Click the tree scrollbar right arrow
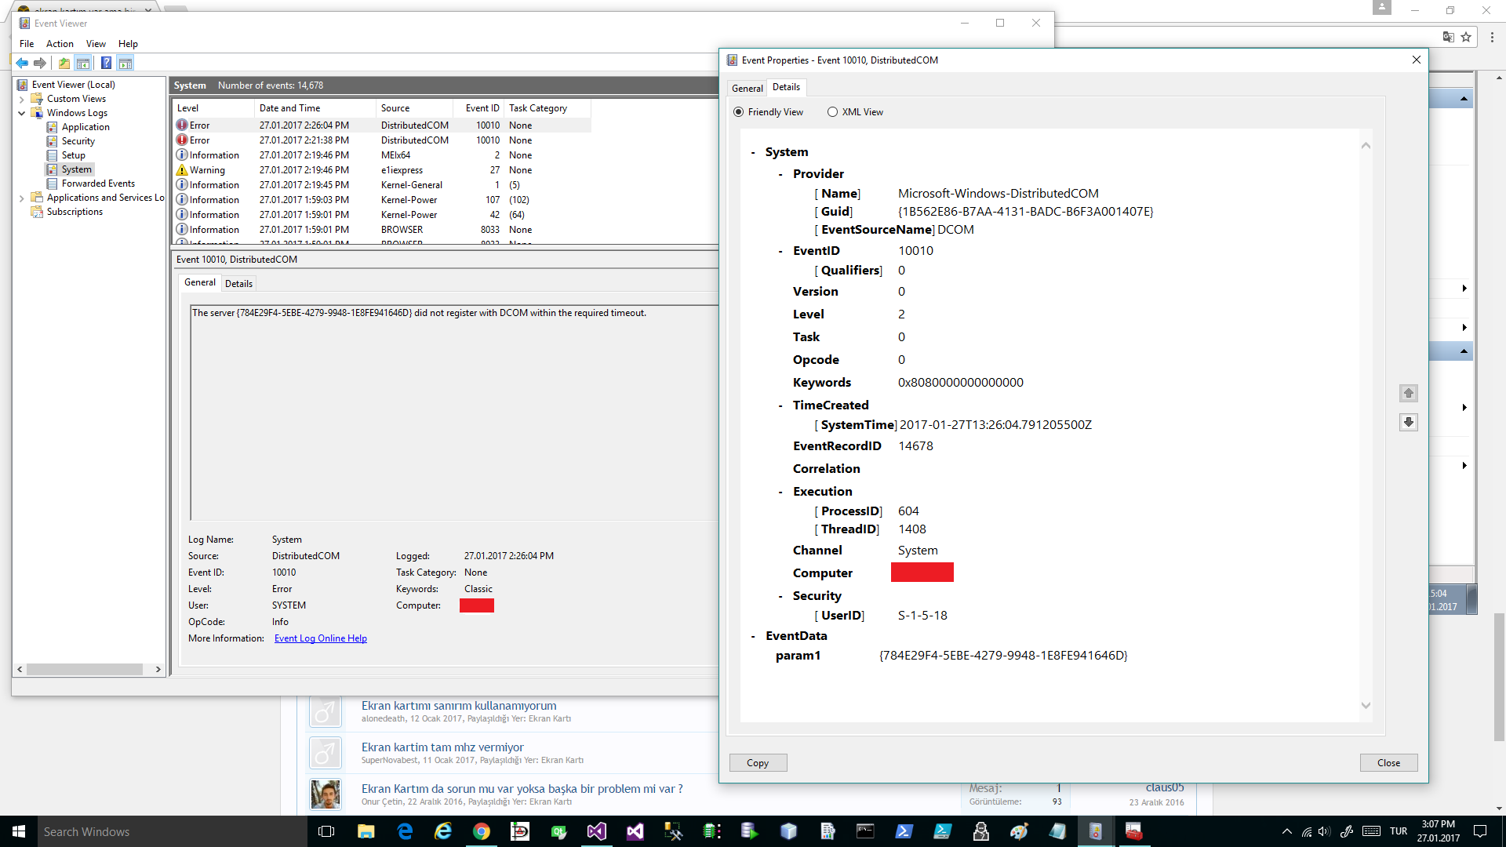 click(158, 670)
